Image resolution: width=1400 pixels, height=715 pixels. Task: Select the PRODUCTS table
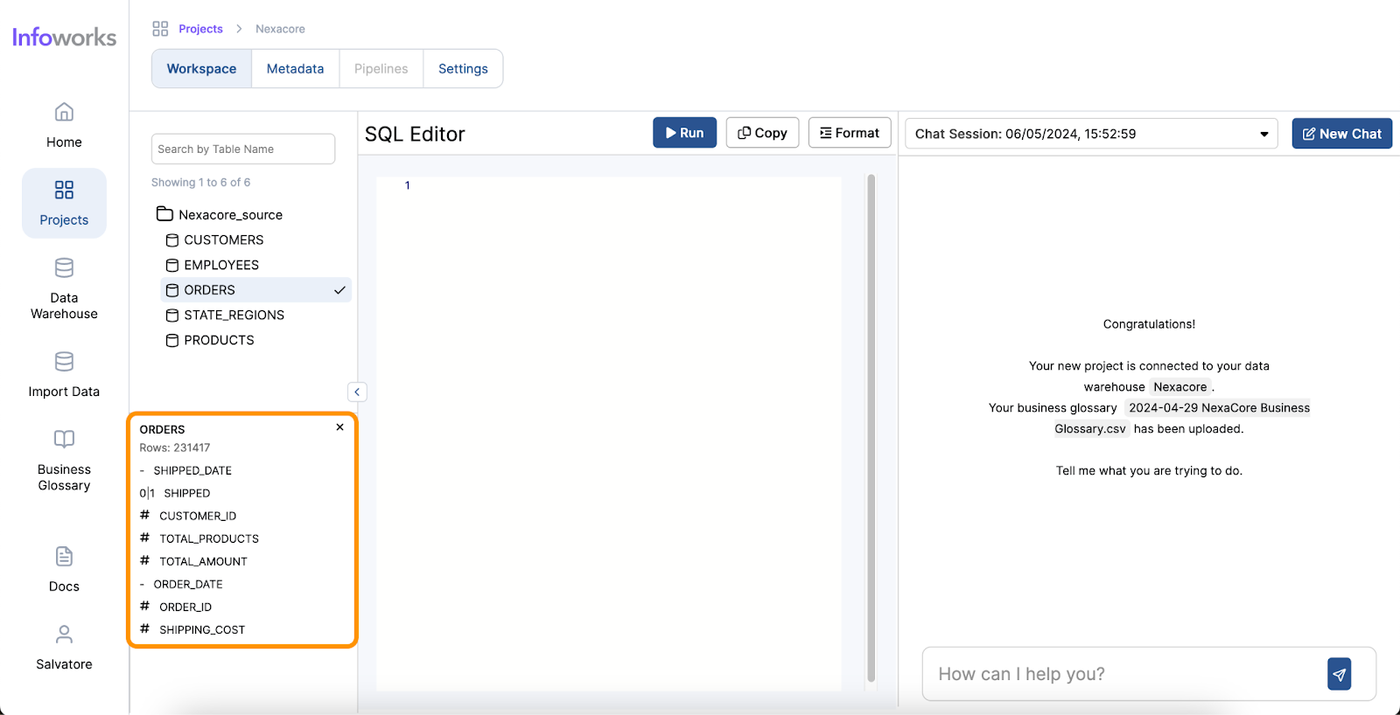tap(219, 341)
